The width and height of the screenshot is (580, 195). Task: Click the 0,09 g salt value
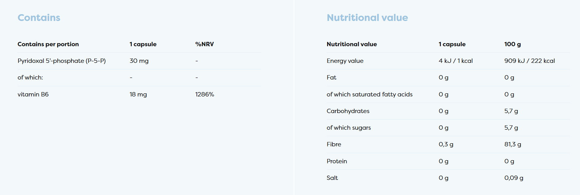[x=513, y=178]
